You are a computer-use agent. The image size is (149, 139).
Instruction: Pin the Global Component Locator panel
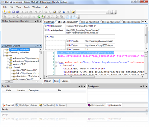pyautogui.click(x=38, y=21)
